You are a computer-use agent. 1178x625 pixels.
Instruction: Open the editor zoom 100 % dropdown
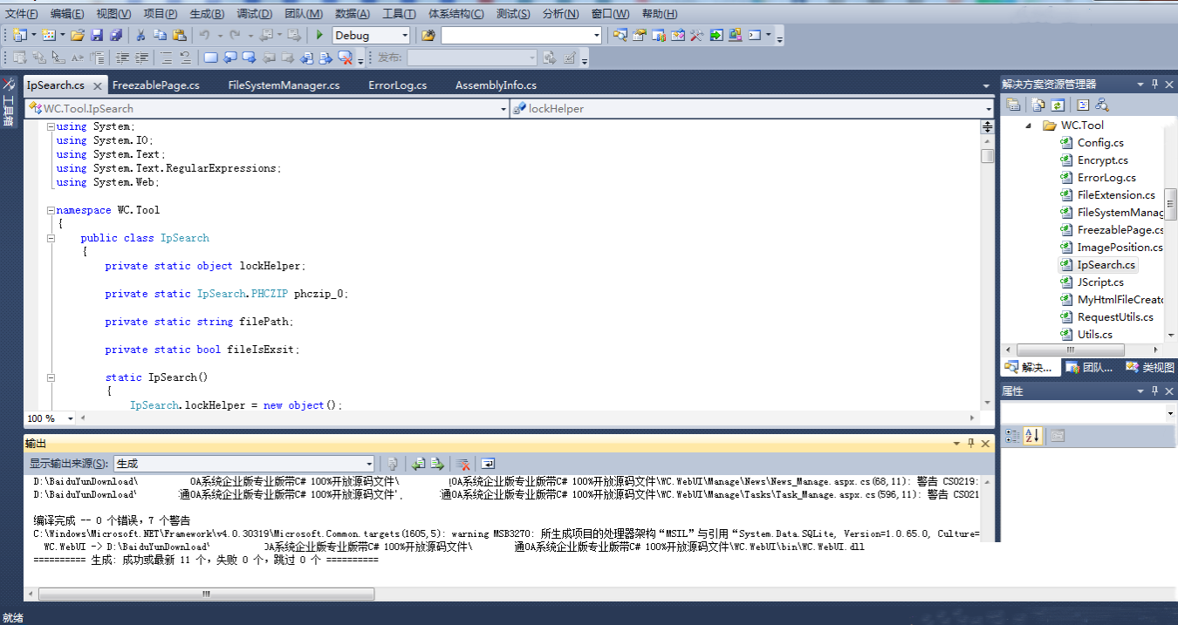pos(72,418)
